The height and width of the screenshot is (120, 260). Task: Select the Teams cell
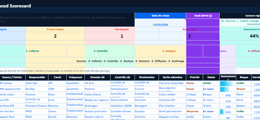tap(57, 111)
